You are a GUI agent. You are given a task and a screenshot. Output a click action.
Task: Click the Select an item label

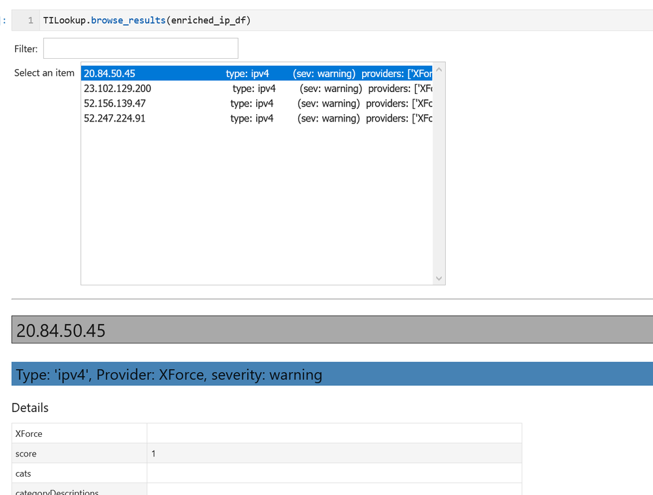[44, 72]
